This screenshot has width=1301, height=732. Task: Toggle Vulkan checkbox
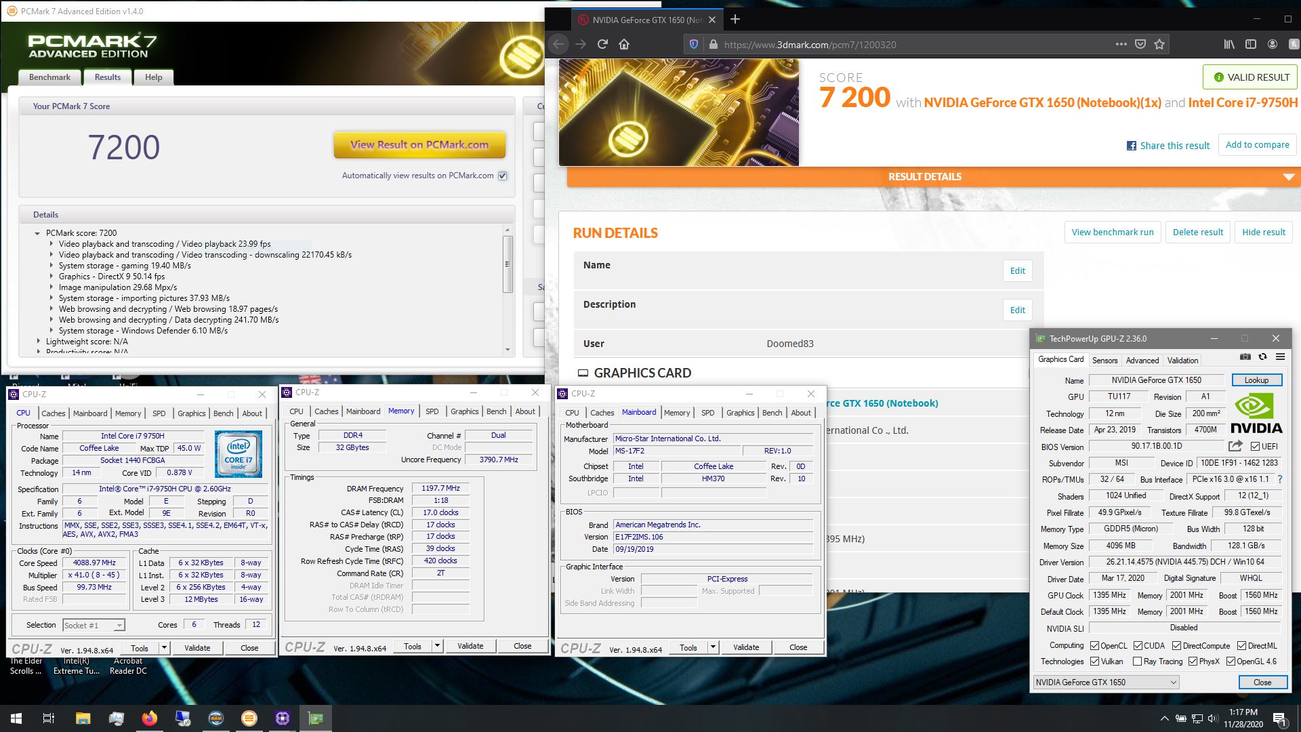coord(1094,662)
